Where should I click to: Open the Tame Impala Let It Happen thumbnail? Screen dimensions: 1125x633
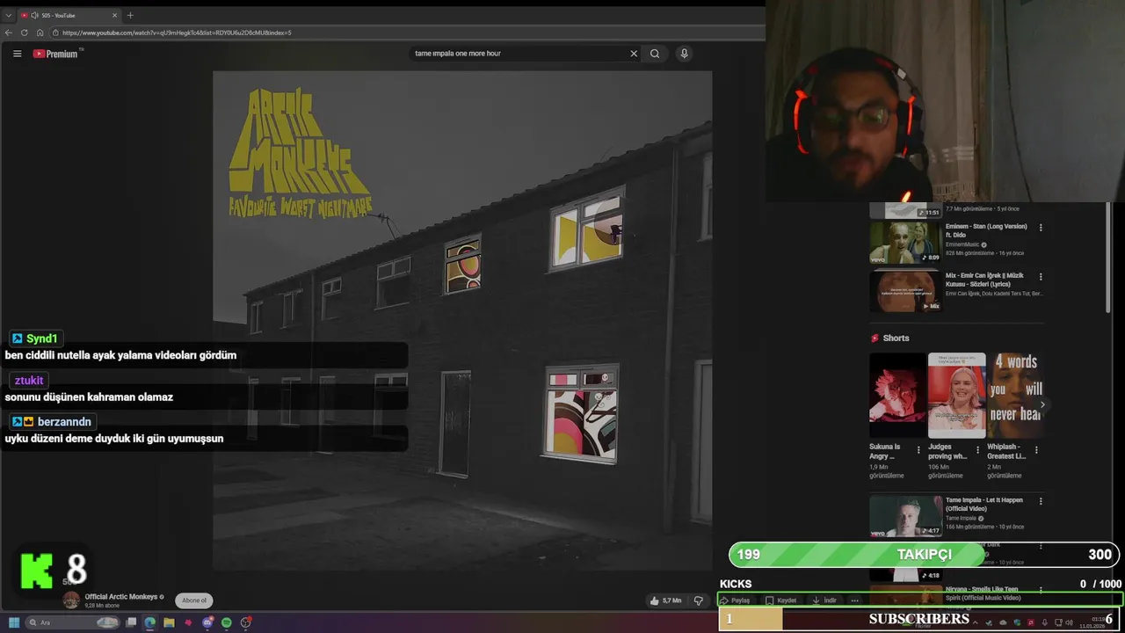point(904,516)
